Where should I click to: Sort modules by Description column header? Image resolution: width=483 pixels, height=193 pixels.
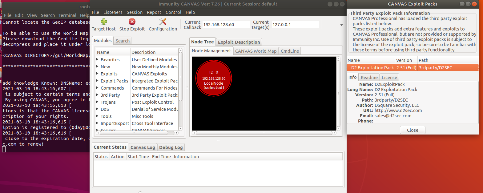pos(154,52)
